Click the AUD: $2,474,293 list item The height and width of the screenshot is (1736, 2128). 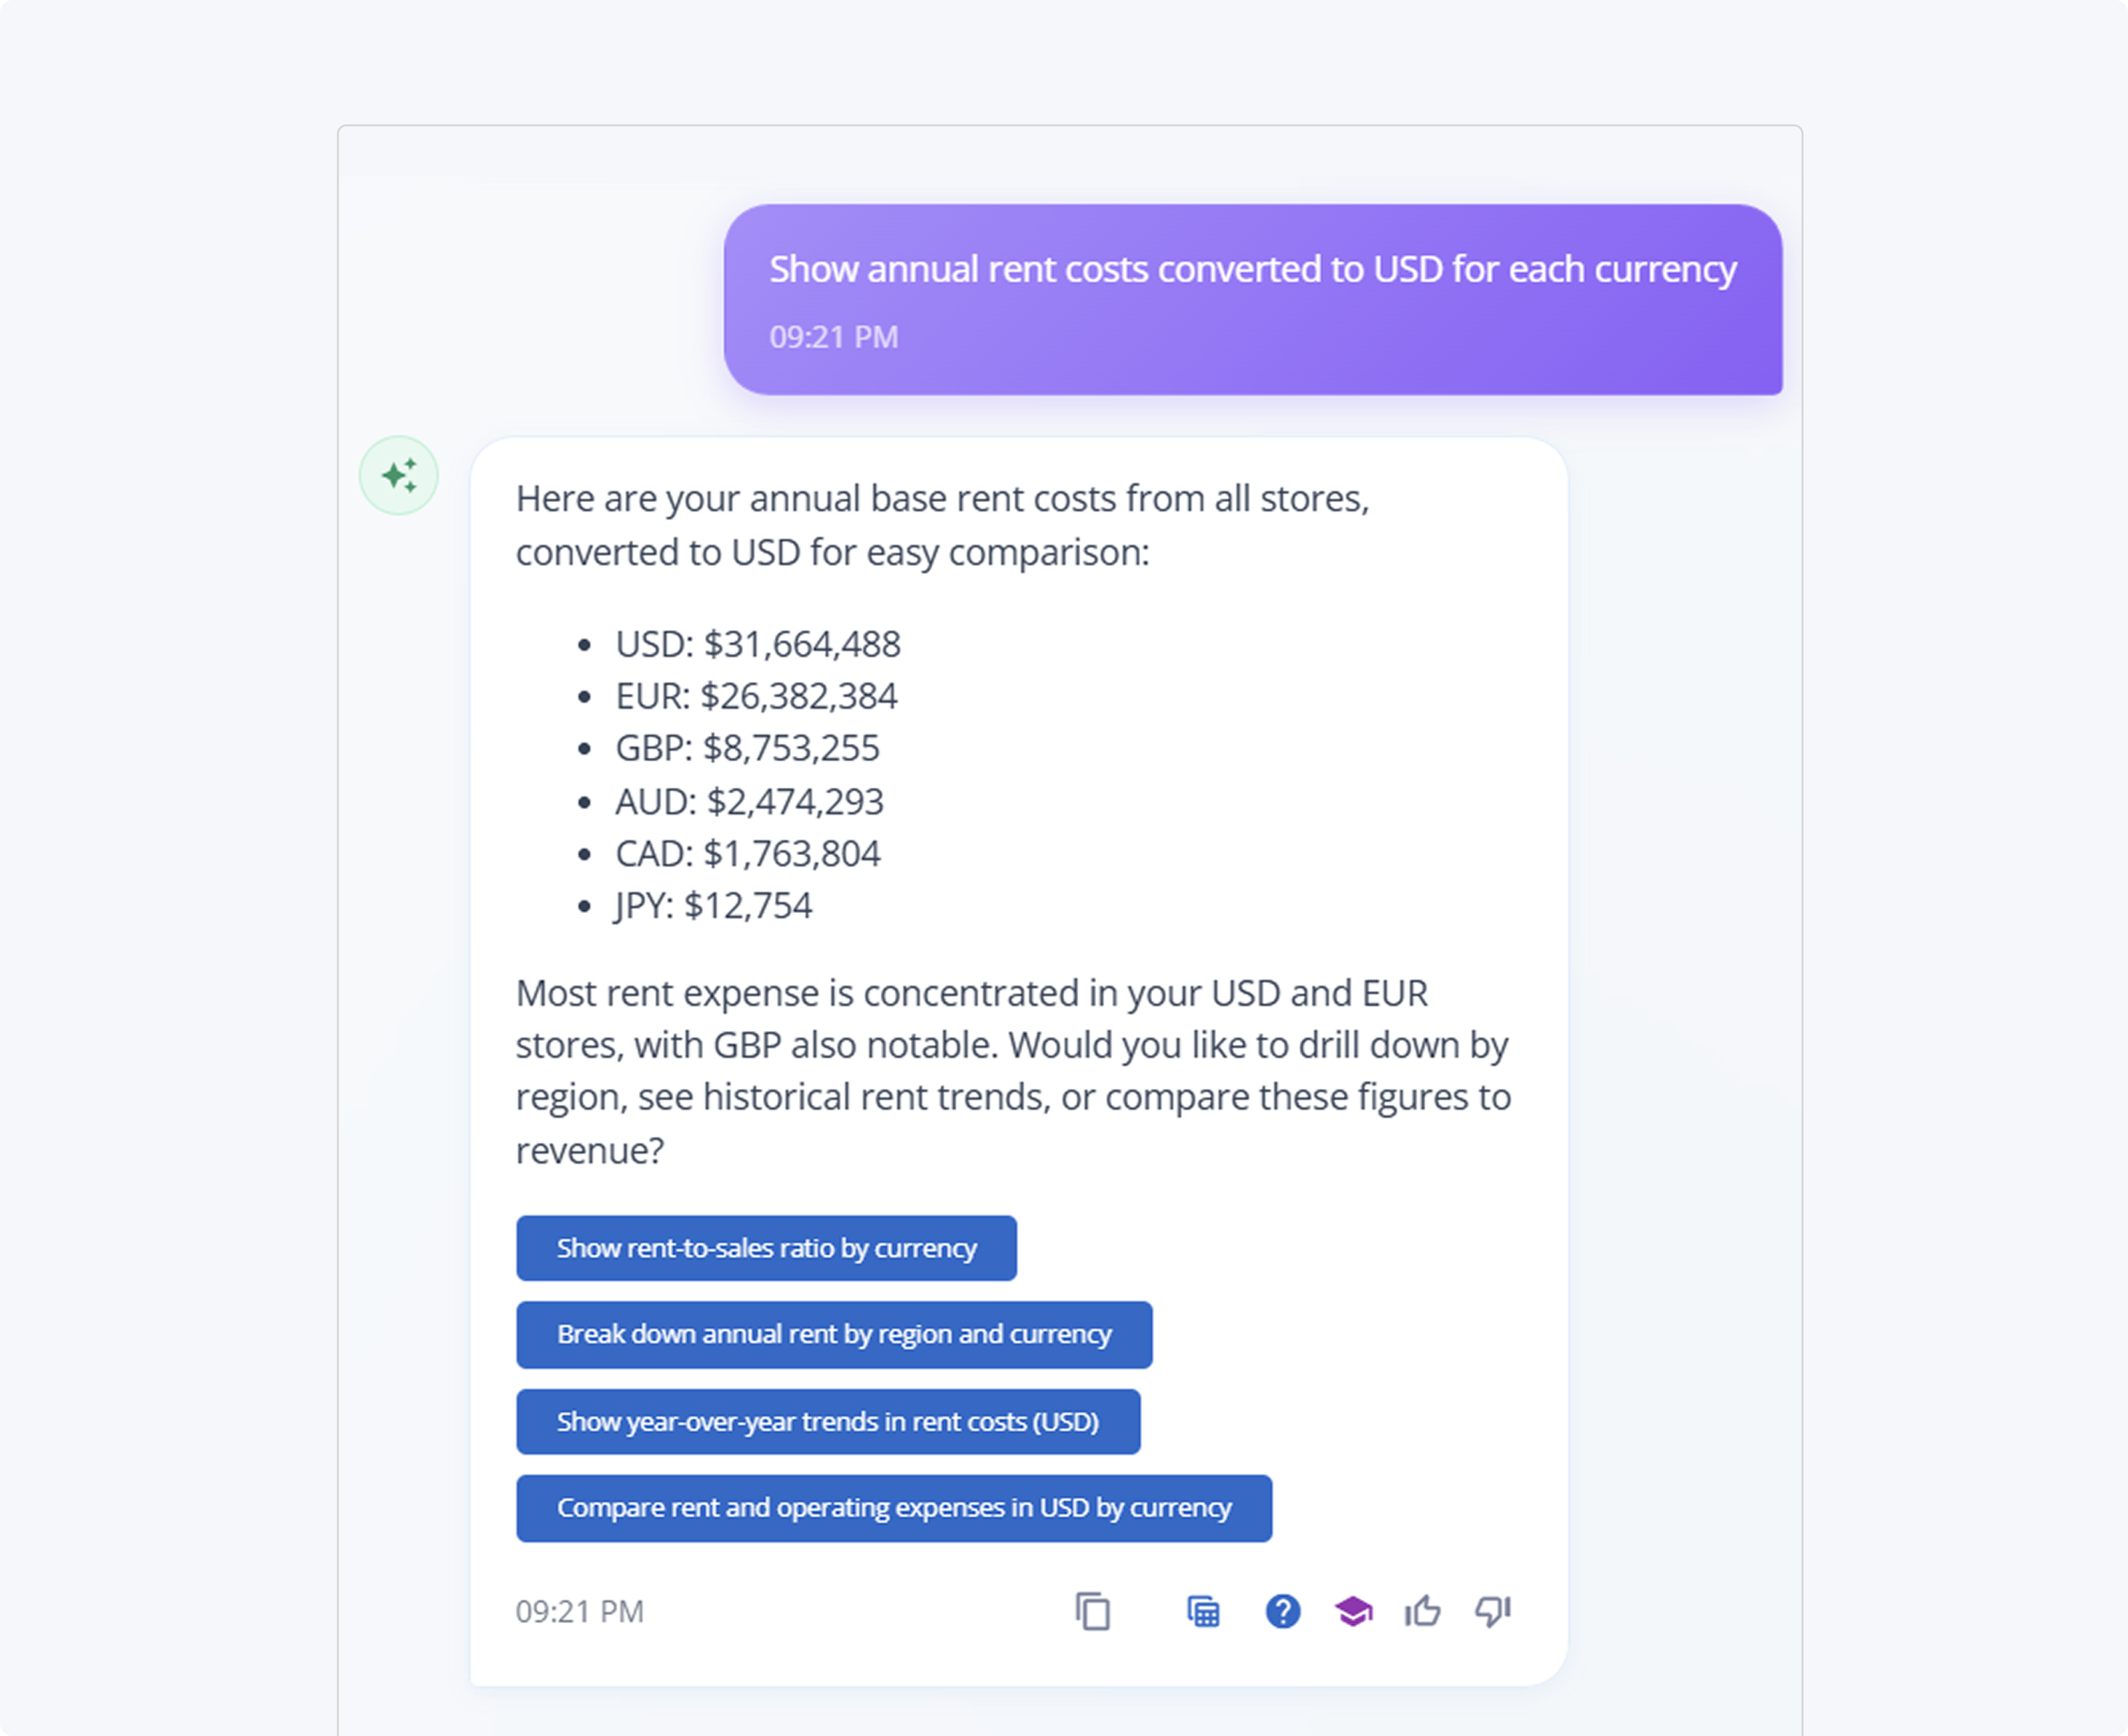[749, 801]
